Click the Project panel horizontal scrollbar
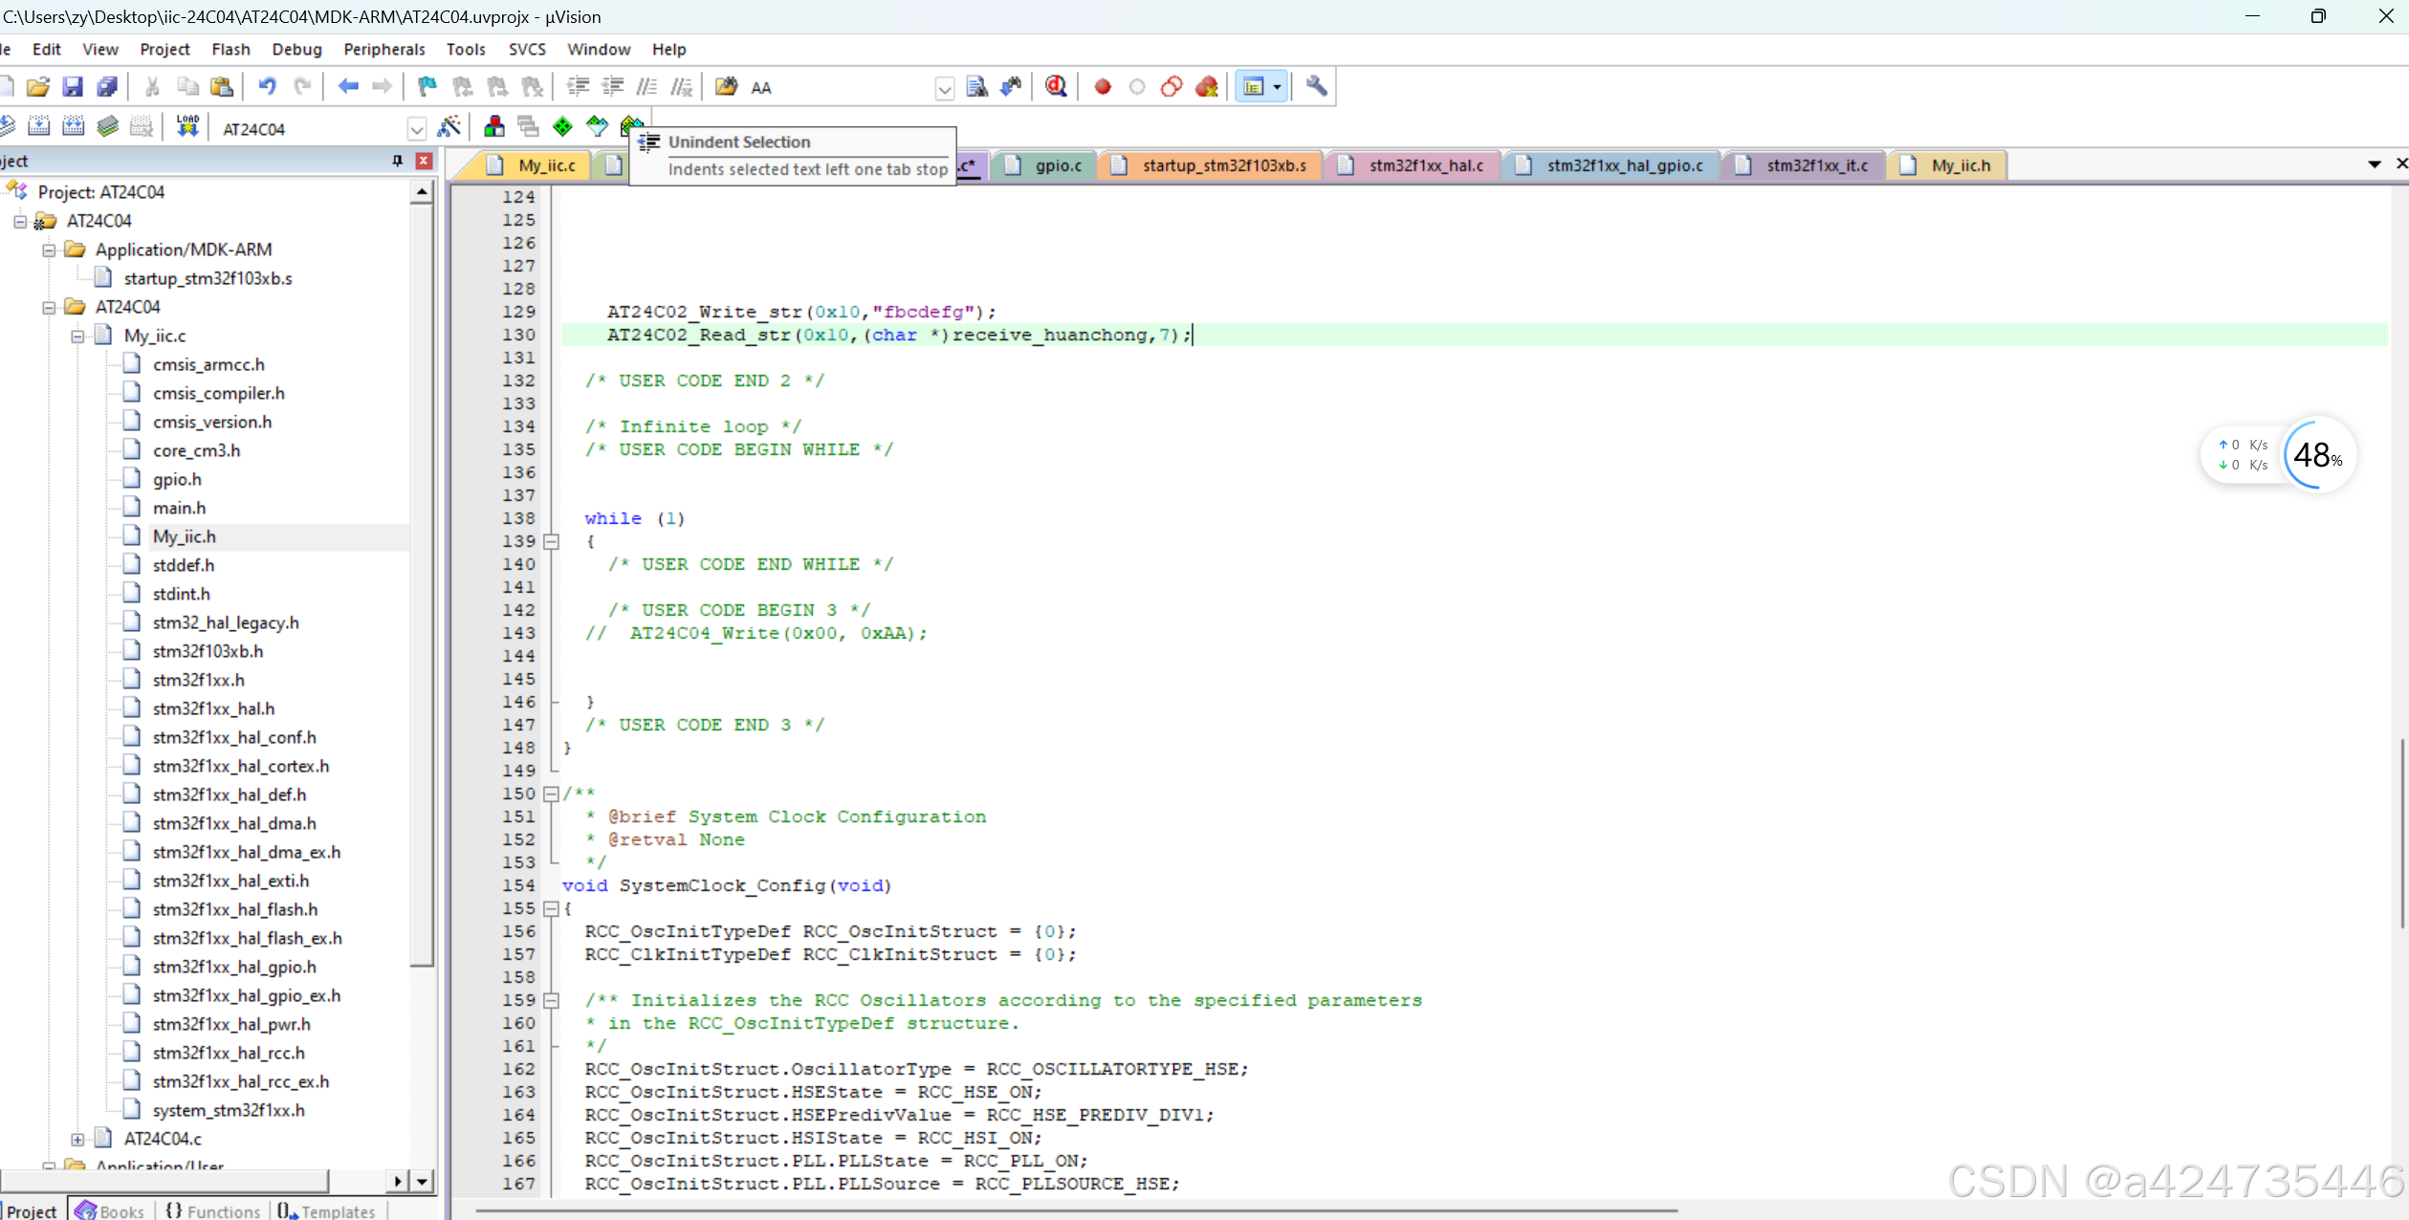Screen dimensions: 2409x1220 (164, 1180)
